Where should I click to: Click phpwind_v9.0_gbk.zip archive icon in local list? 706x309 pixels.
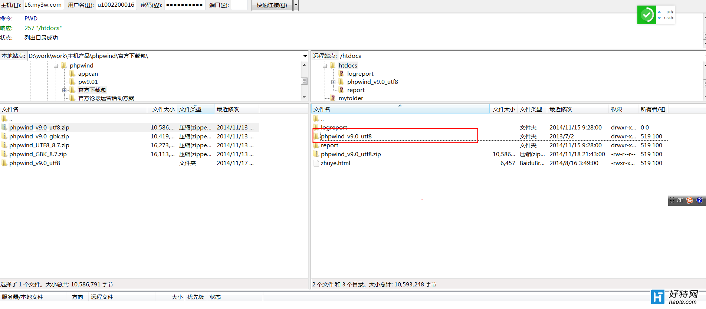pos(4,136)
